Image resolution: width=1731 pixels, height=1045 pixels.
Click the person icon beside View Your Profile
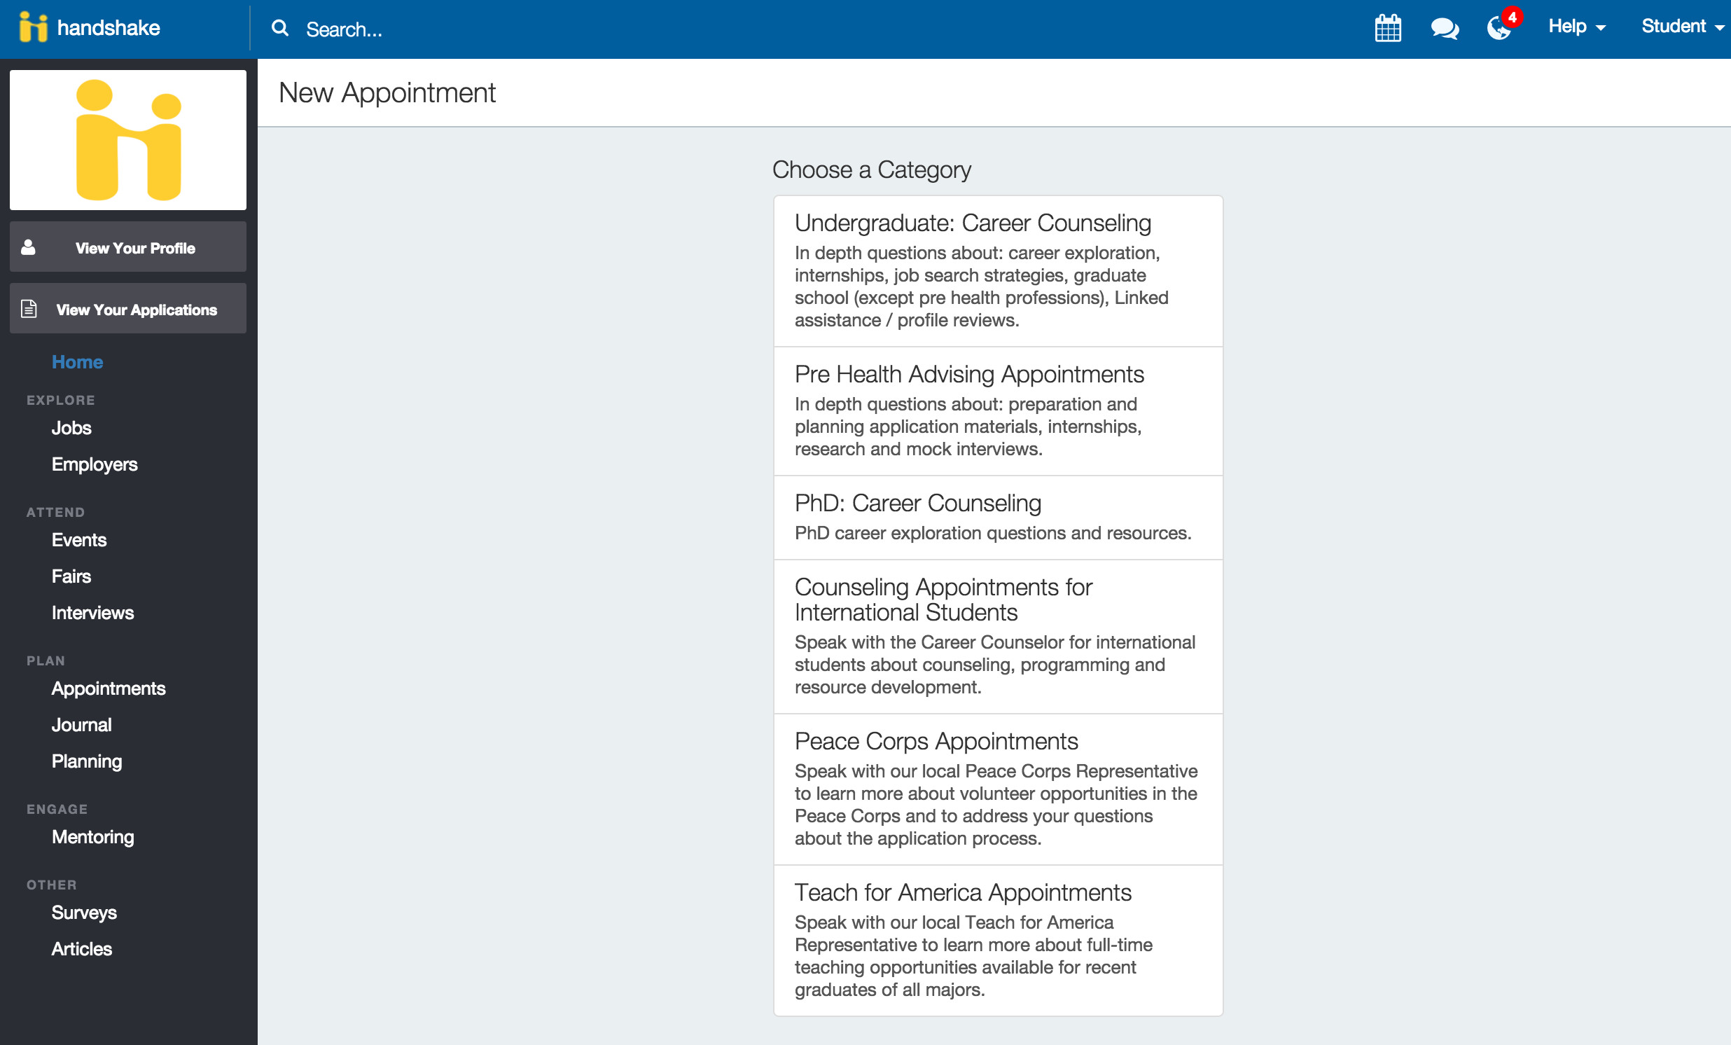point(29,247)
